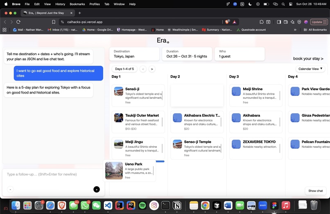Select the ZEXAVERSE TOKYO card
The width and height of the screenshot is (330, 214).
[256, 149]
